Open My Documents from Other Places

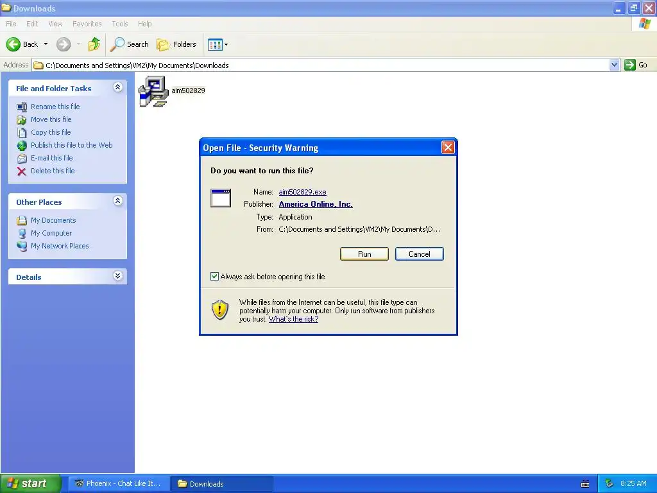(53, 220)
